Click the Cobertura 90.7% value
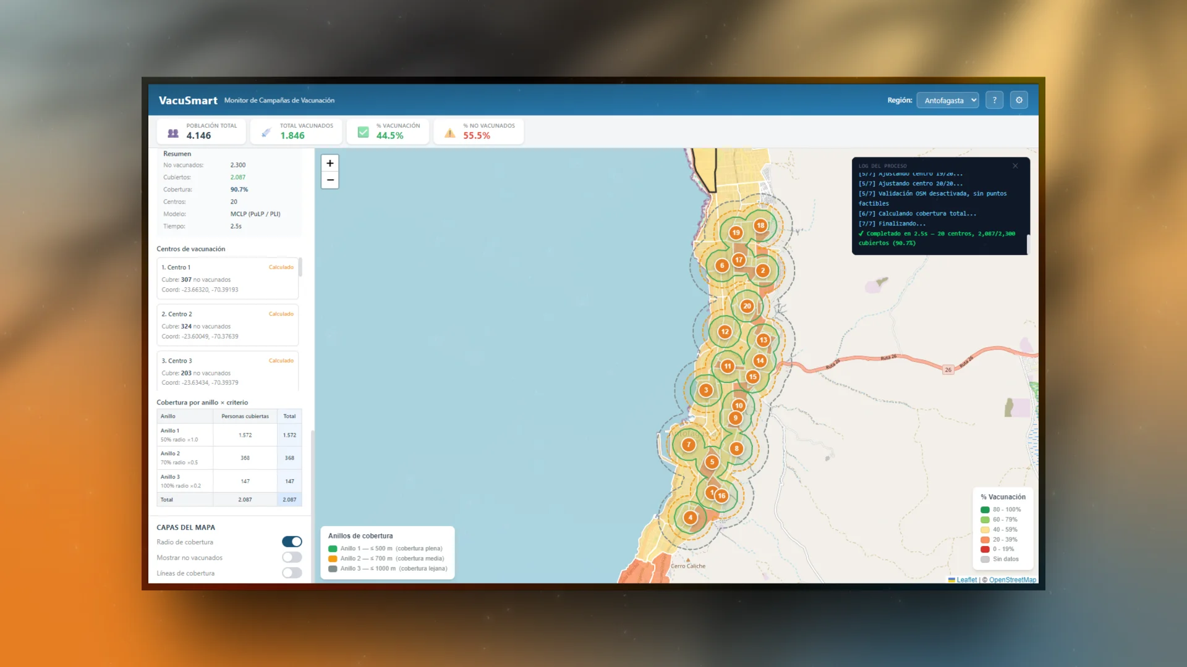The height and width of the screenshot is (667, 1187). 239,190
